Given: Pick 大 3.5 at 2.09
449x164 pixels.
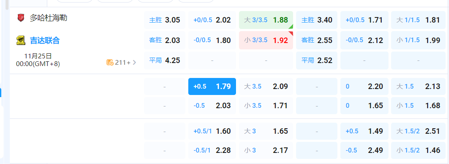Looking at the screenshot, I should tap(266, 86).
